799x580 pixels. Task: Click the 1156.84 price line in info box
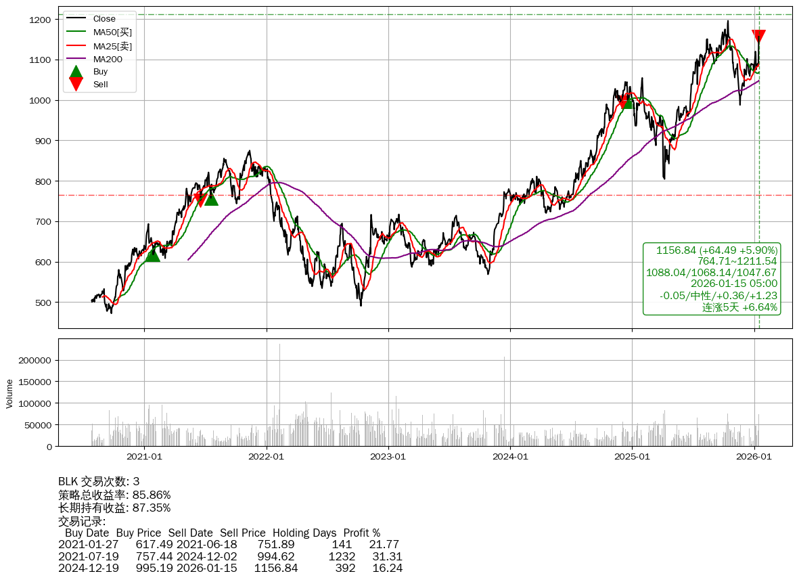tap(716, 250)
